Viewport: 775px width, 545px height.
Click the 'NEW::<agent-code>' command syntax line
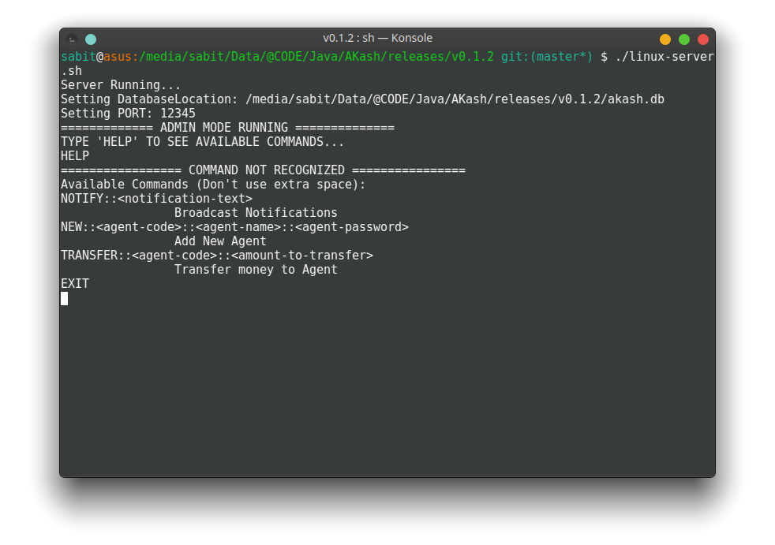(234, 227)
